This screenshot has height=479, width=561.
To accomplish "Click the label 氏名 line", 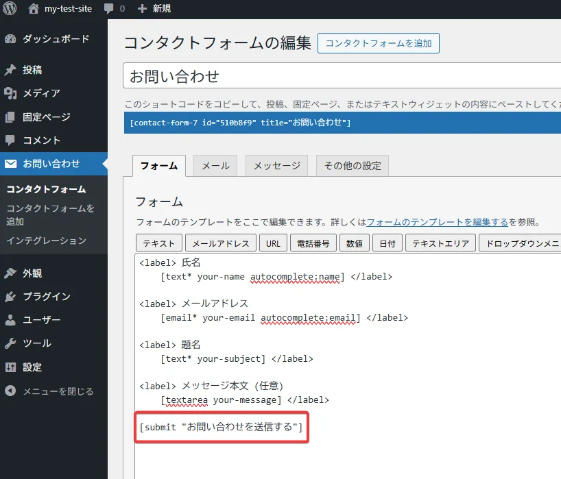I will click(x=170, y=262).
